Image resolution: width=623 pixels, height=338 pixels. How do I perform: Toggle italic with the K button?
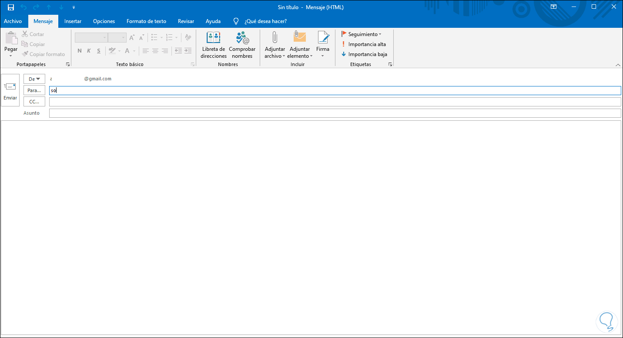89,51
